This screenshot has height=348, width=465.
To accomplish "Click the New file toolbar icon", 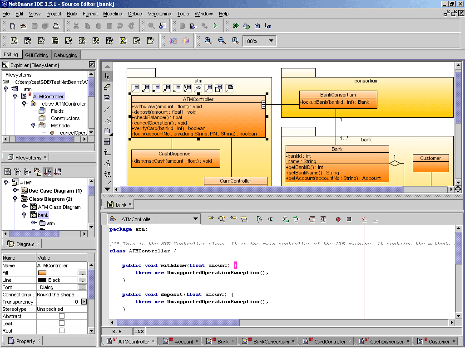I will click(13, 26).
